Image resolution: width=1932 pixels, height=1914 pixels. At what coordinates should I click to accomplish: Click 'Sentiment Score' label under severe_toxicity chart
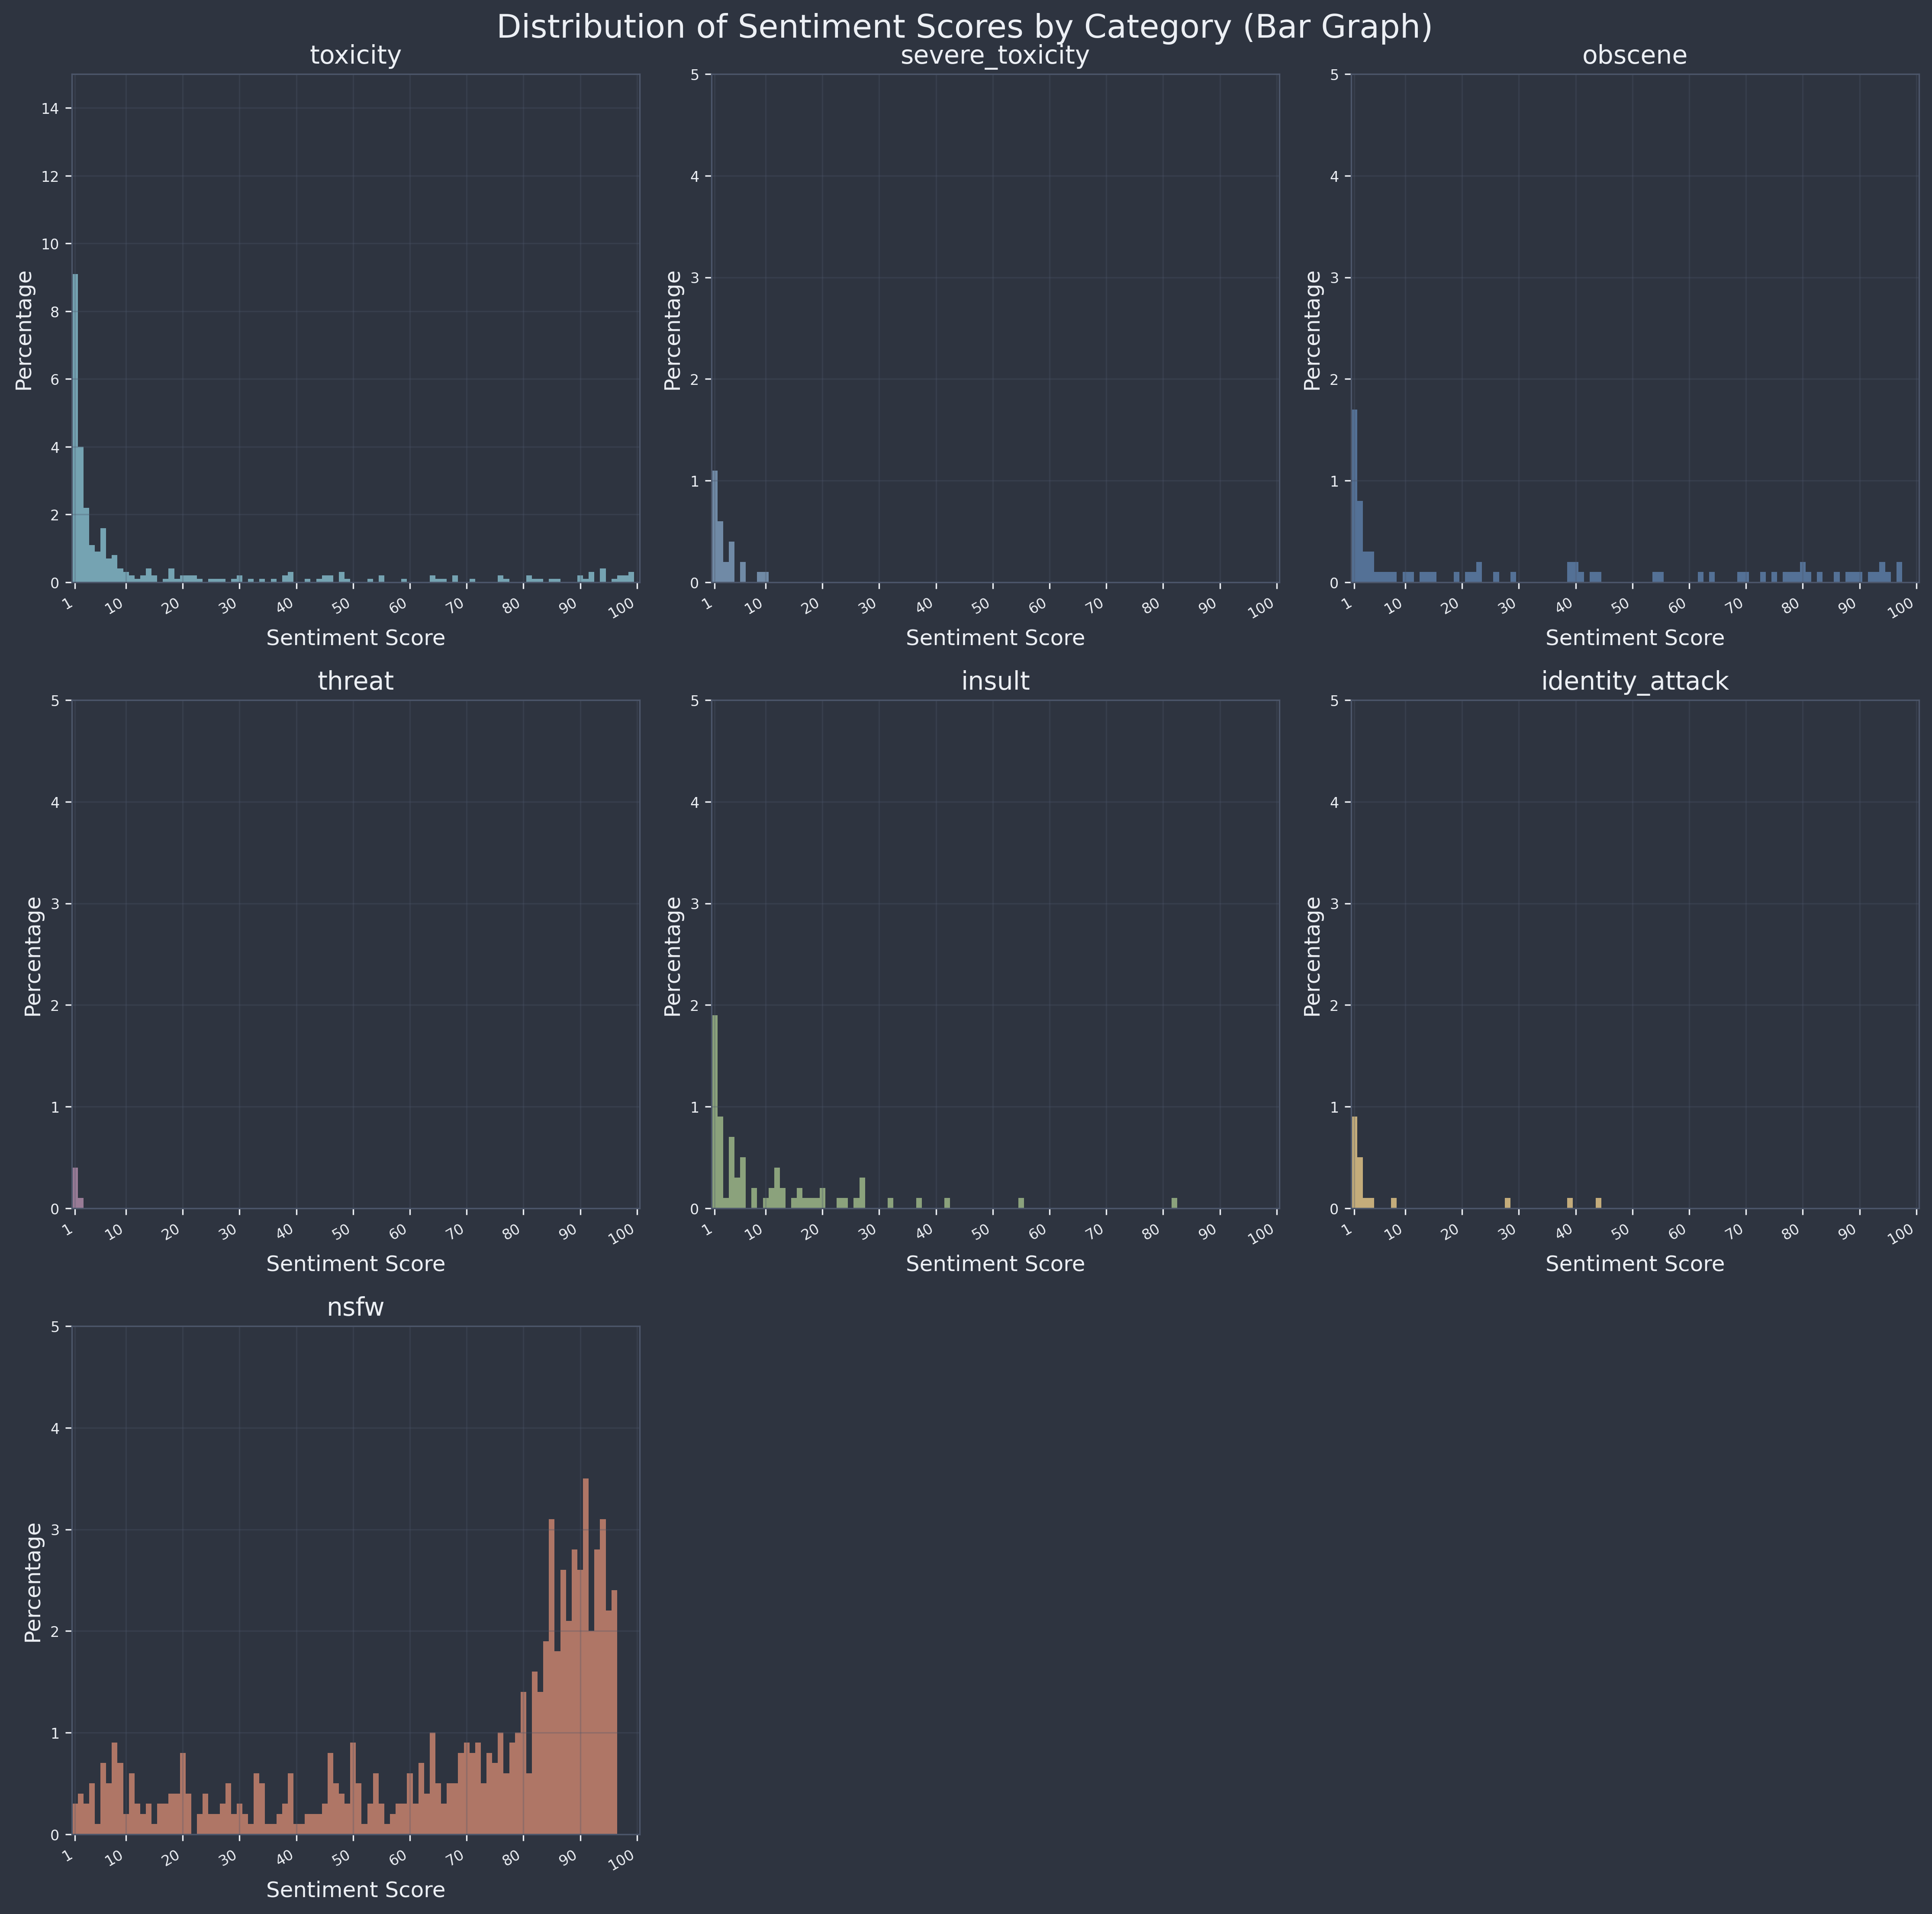coord(995,637)
